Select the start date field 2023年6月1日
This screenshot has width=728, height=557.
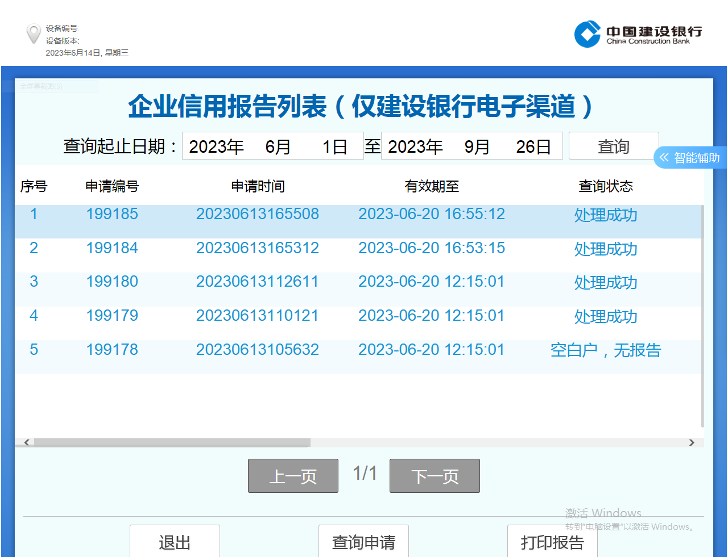click(x=272, y=146)
